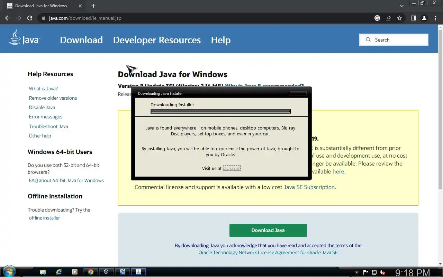
Task: Click the magnifier icon in Search box
Action: pyautogui.click(x=368, y=39)
